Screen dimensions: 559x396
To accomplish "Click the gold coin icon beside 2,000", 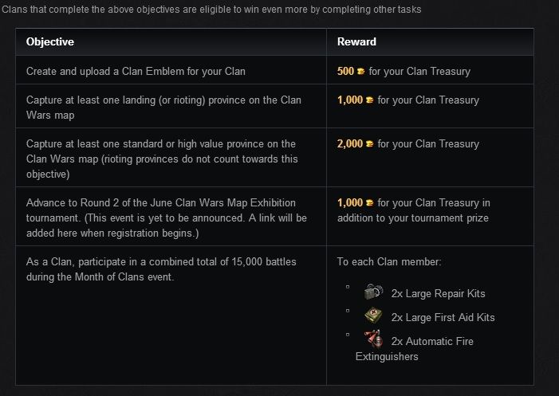I will [x=369, y=144].
